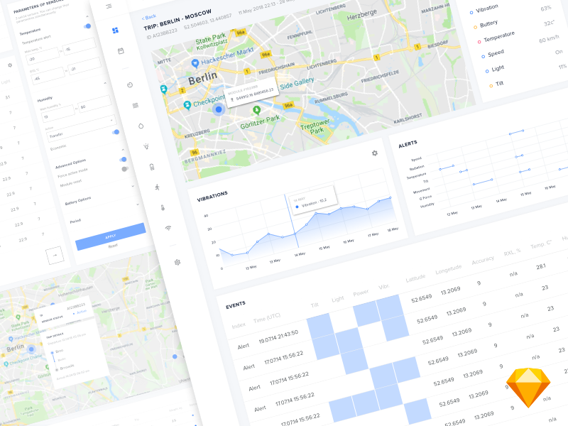Image resolution: width=568 pixels, height=426 pixels.
Task: Enable the Module reset switch
Action: [125, 169]
